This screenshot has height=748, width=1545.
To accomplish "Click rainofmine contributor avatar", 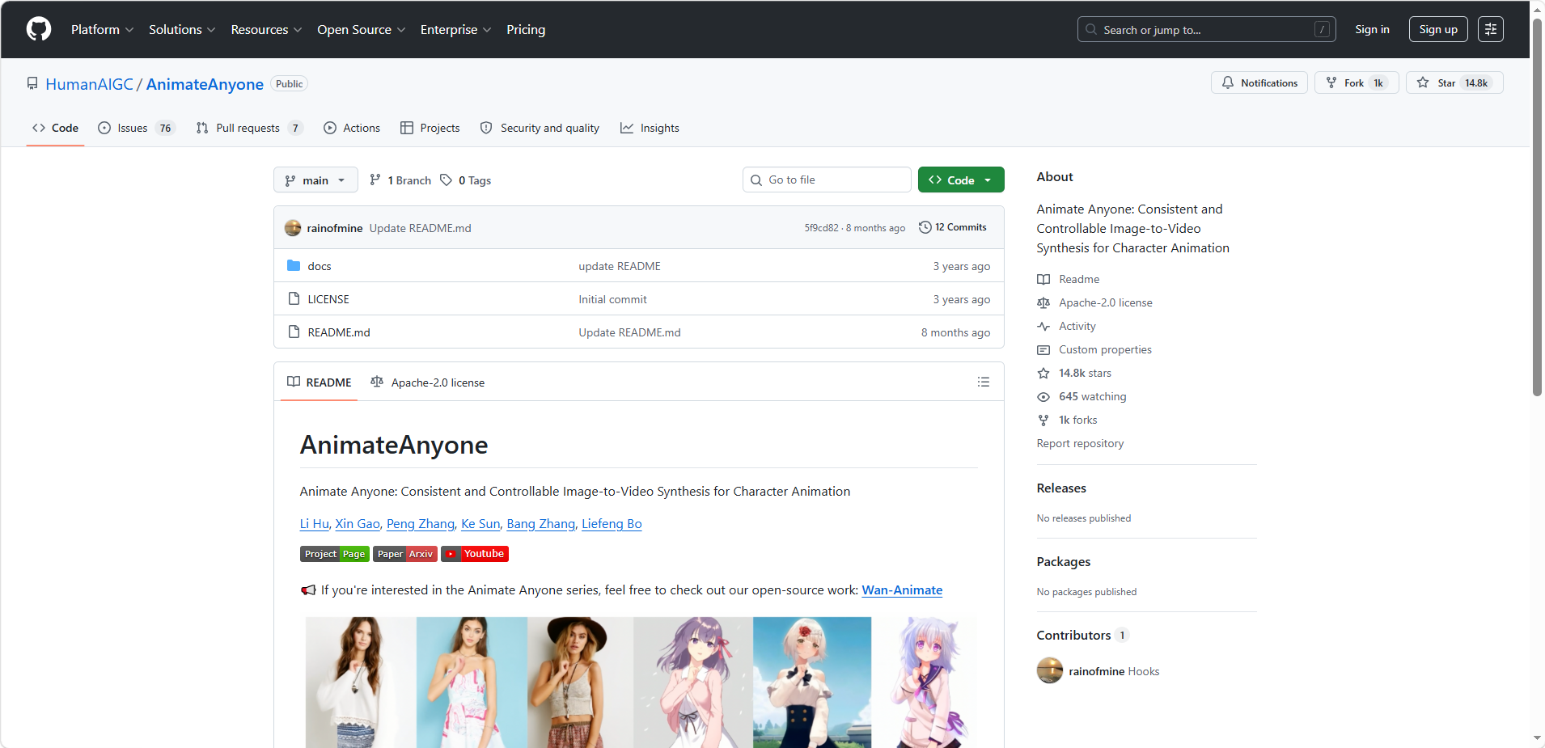I will pos(1050,670).
